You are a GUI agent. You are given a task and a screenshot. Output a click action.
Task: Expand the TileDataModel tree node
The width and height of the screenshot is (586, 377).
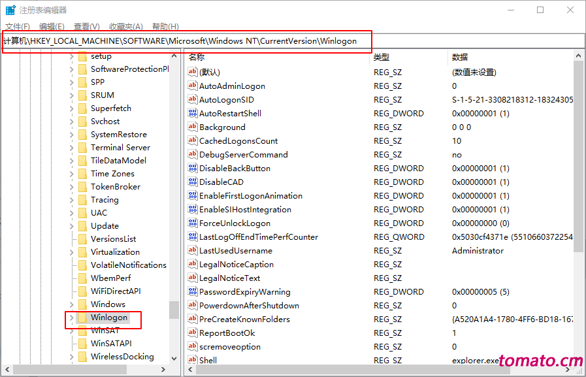71,161
